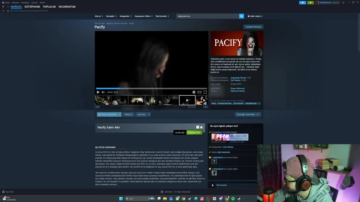Open video settings gear

point(194,92)
